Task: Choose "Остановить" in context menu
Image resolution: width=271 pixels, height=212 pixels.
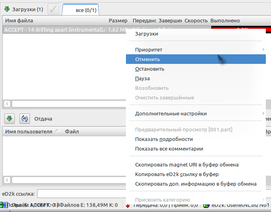Action: [196, 69]
